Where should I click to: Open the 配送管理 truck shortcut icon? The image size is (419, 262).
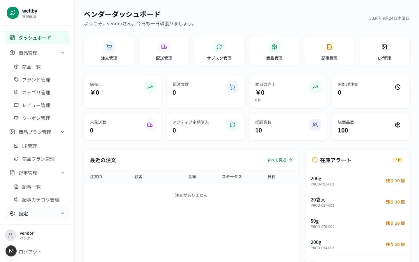[164, 47]
